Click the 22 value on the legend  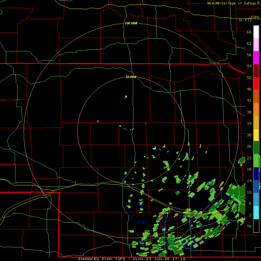(x=249, y=158)
